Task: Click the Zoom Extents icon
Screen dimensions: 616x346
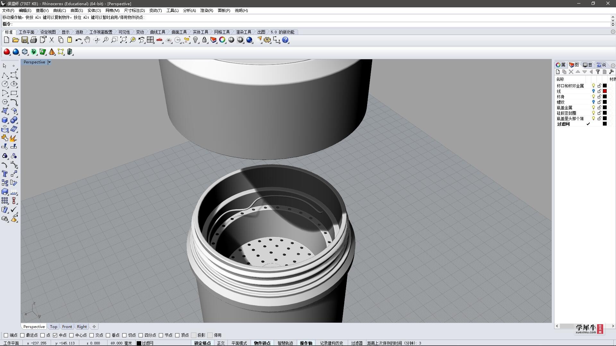Action: point(123,40)
